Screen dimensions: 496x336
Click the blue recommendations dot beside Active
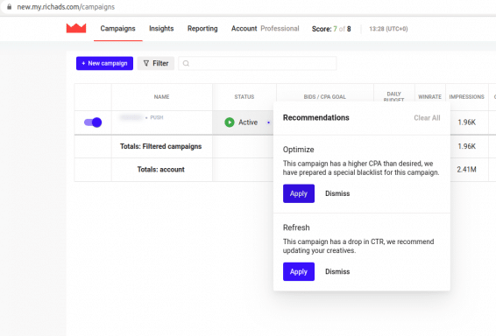point(268,122)
